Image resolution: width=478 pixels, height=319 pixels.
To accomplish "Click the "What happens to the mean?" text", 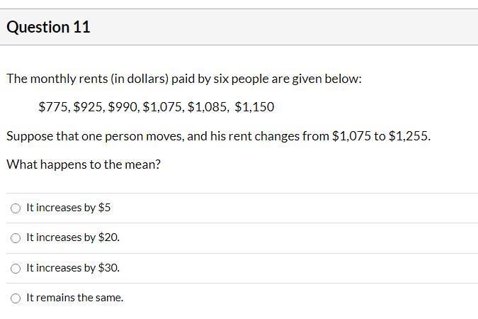I will pos(84,164).
